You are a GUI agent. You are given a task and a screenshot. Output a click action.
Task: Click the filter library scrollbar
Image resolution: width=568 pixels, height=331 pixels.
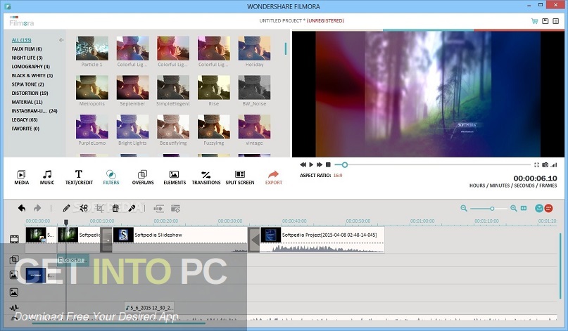click(x=286, y=48)
